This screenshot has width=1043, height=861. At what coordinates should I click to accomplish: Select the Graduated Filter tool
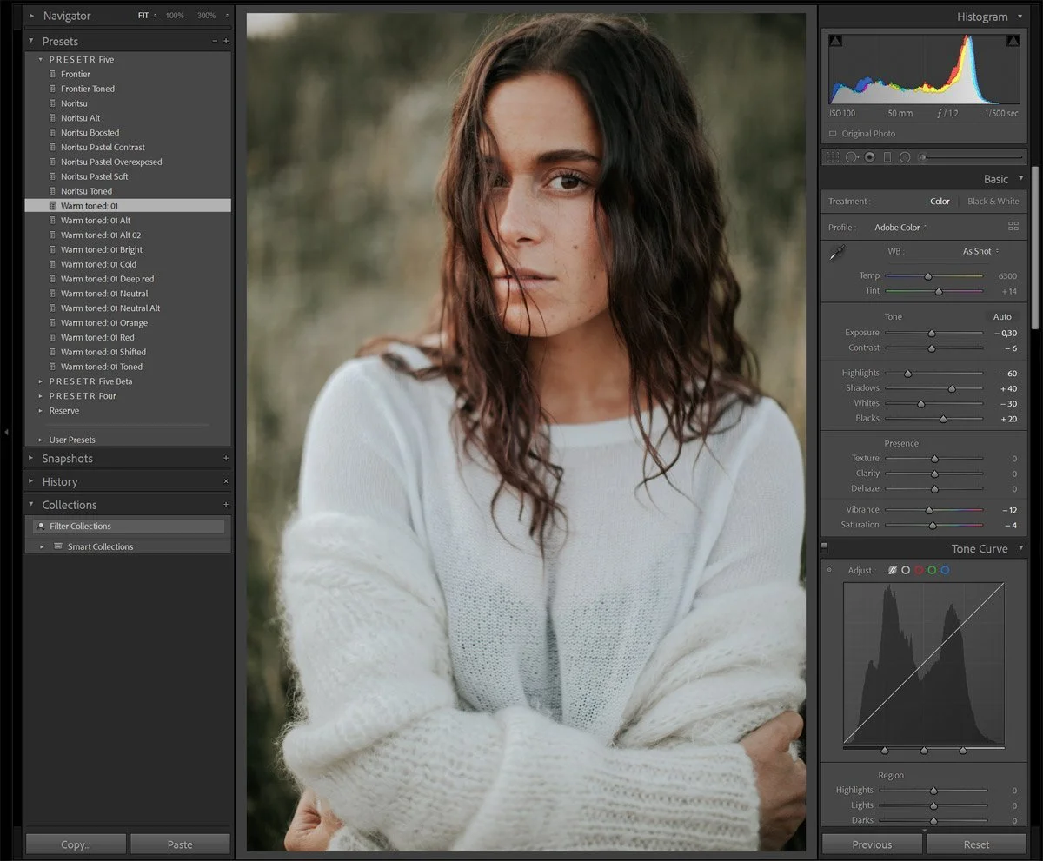coord(887,156)
